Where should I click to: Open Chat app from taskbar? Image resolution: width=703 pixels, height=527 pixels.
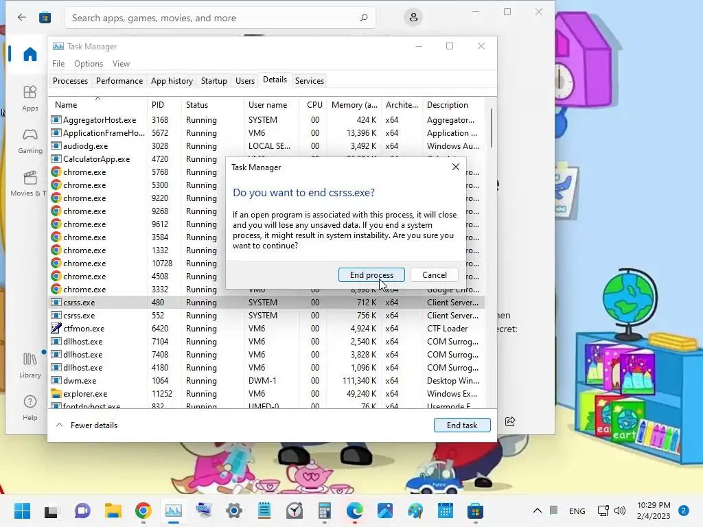(x=82, y=511)
